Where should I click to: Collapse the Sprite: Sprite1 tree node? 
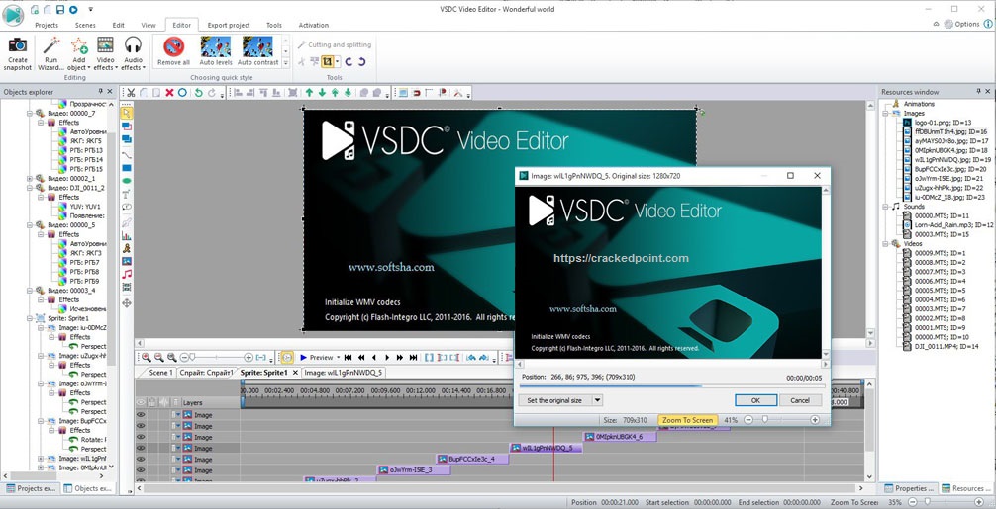(x=30, y=318)
